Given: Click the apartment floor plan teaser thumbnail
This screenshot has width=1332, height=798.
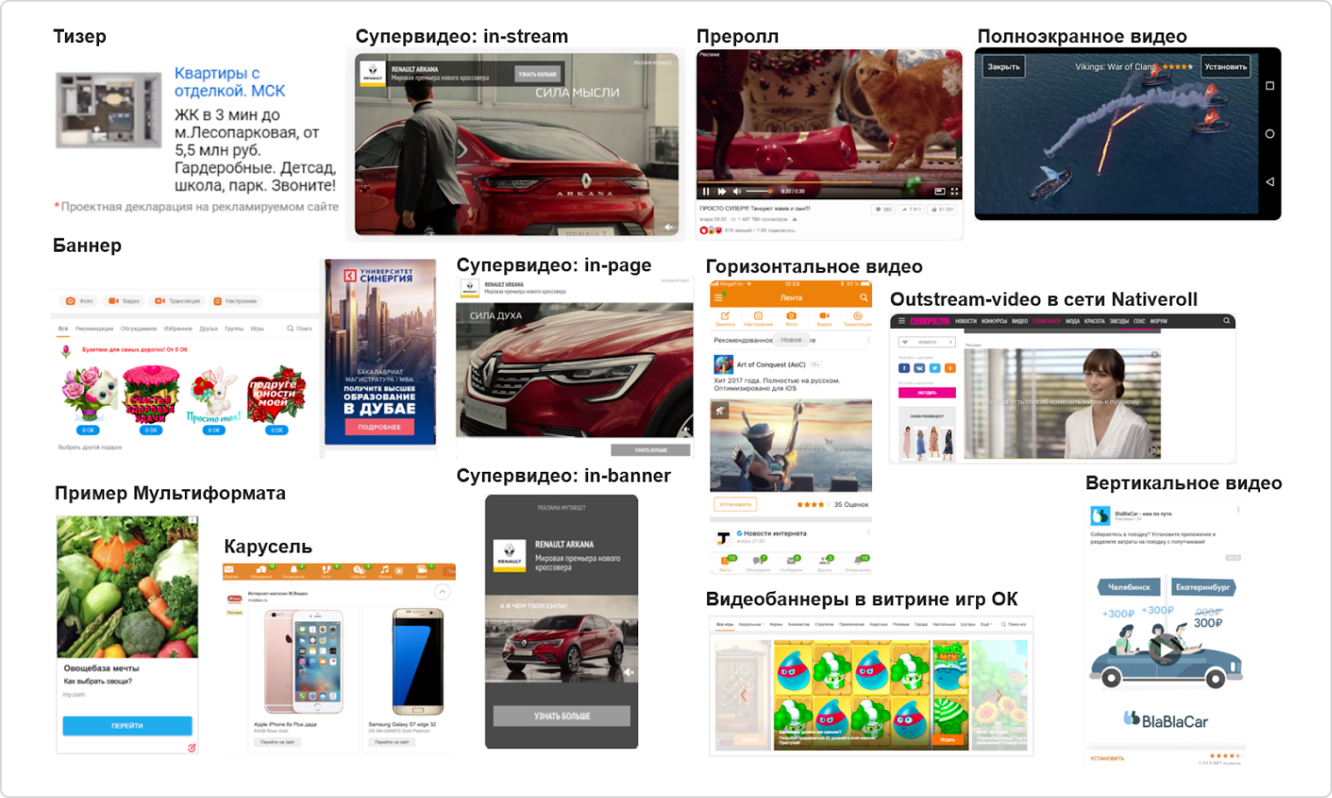Looking at the screenshot, I should click(x=109, y=110).
